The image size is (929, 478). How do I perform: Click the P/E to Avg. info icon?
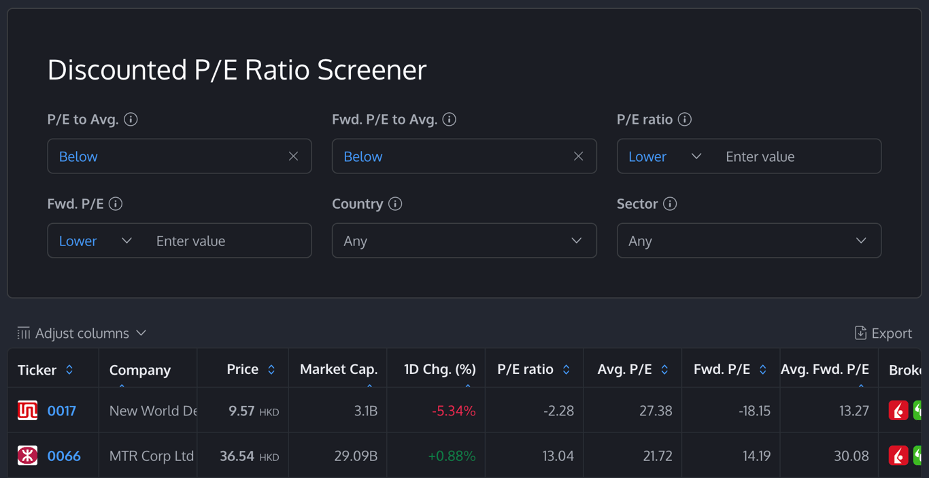point(133,119)
